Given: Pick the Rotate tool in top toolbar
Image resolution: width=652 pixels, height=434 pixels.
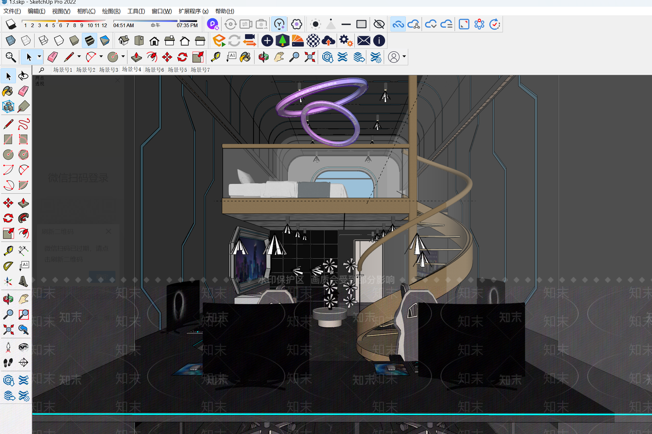Looking at the screenshot, I should coord(182,57).
